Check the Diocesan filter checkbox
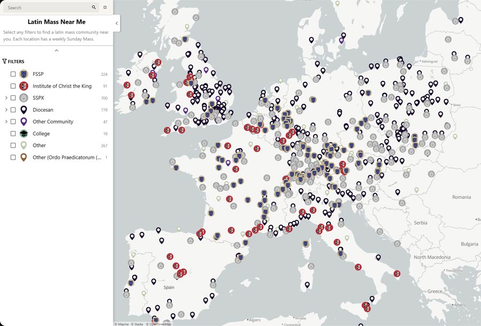481x326 pixels. pos(13,110)
